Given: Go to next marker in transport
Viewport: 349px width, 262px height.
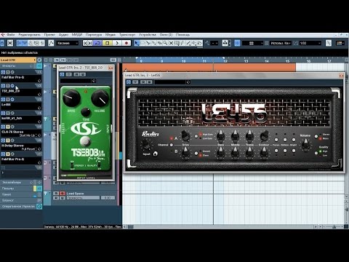Looking at the screenshot, I should click(90, 43).
